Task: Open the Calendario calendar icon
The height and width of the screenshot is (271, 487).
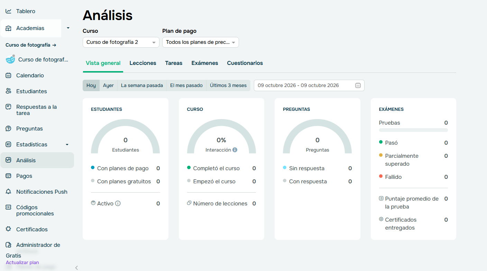Action: click(9, 76)
